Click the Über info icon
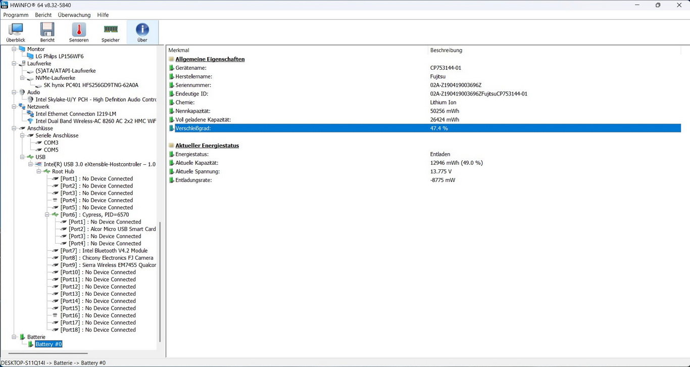 [x=142, y=32]
